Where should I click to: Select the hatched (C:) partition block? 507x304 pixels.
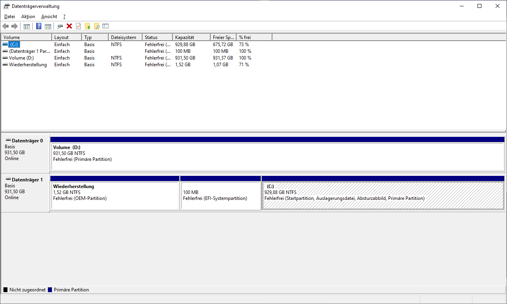383,196
